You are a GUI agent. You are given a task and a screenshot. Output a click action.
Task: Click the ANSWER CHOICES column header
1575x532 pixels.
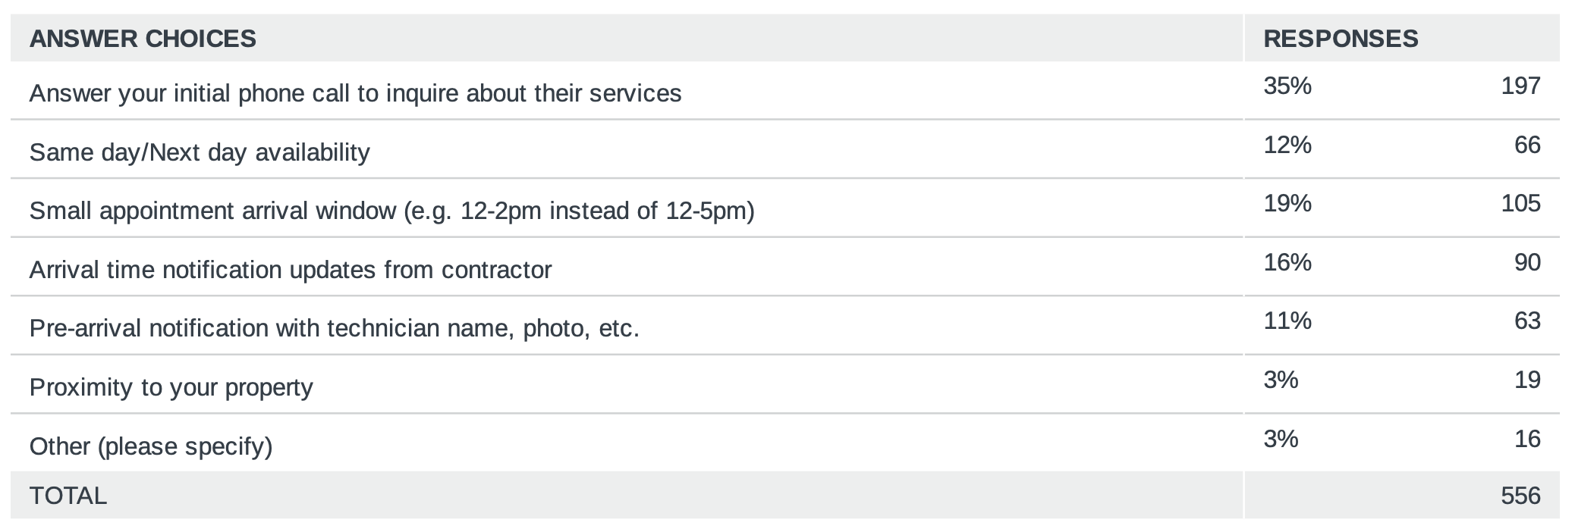pos(143,39)
